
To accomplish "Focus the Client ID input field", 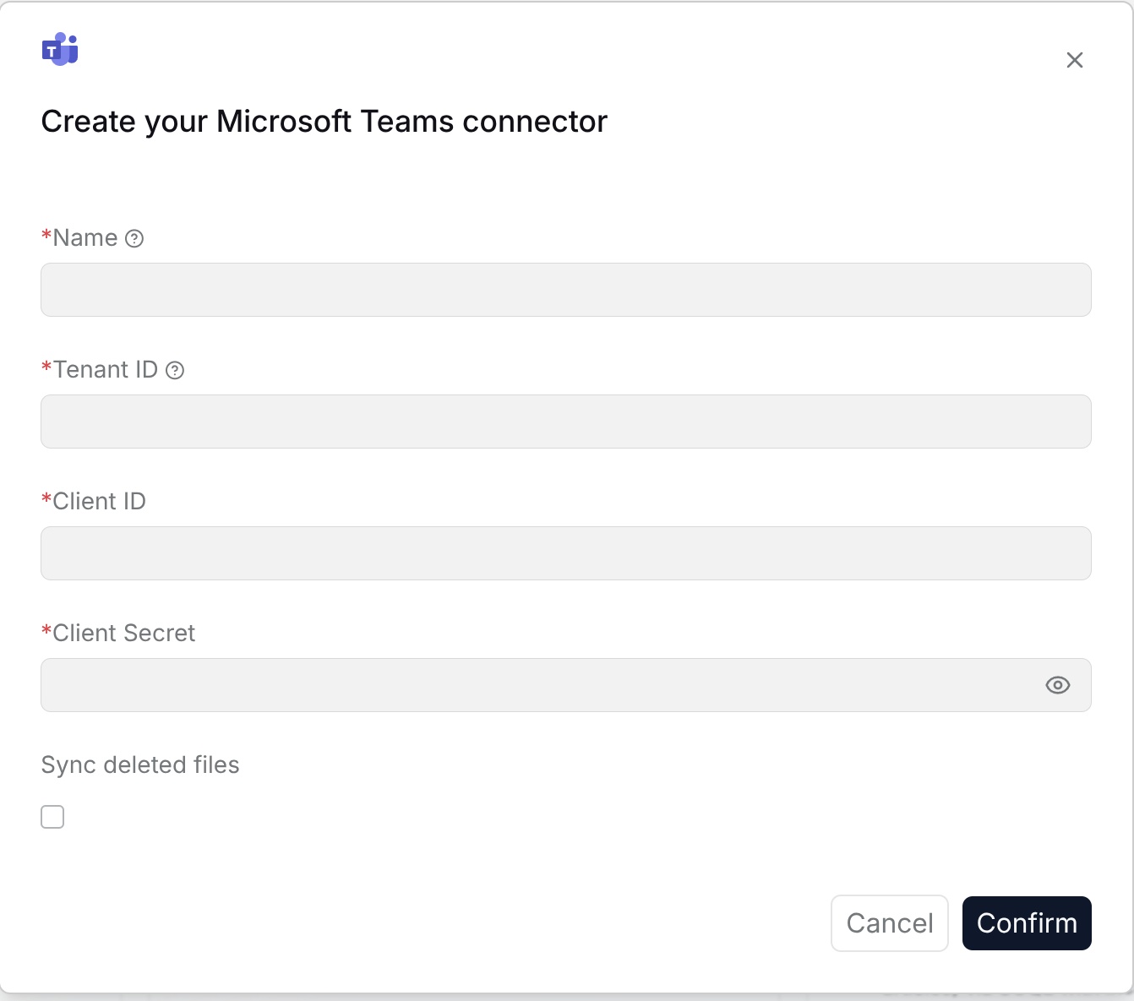I will [x=566, y=553].
